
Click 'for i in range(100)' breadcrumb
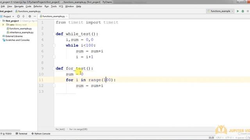79,129
